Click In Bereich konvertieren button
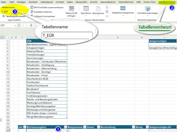Screen dimensions: 177x132 [x=43, y=16]
